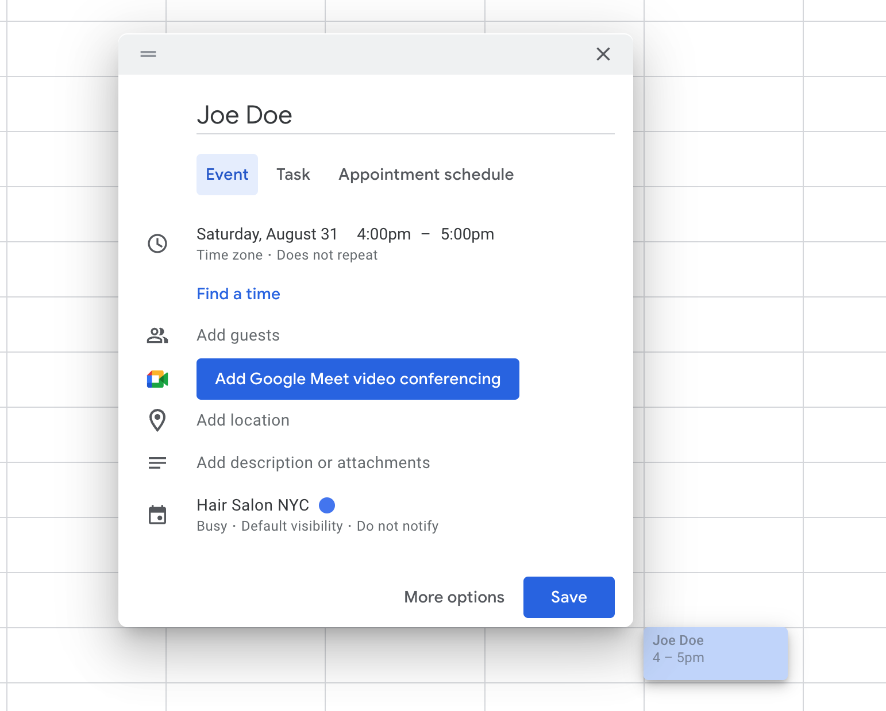Click Find a time
This screenshot has width=886, height=711.
tap(238, 293)
